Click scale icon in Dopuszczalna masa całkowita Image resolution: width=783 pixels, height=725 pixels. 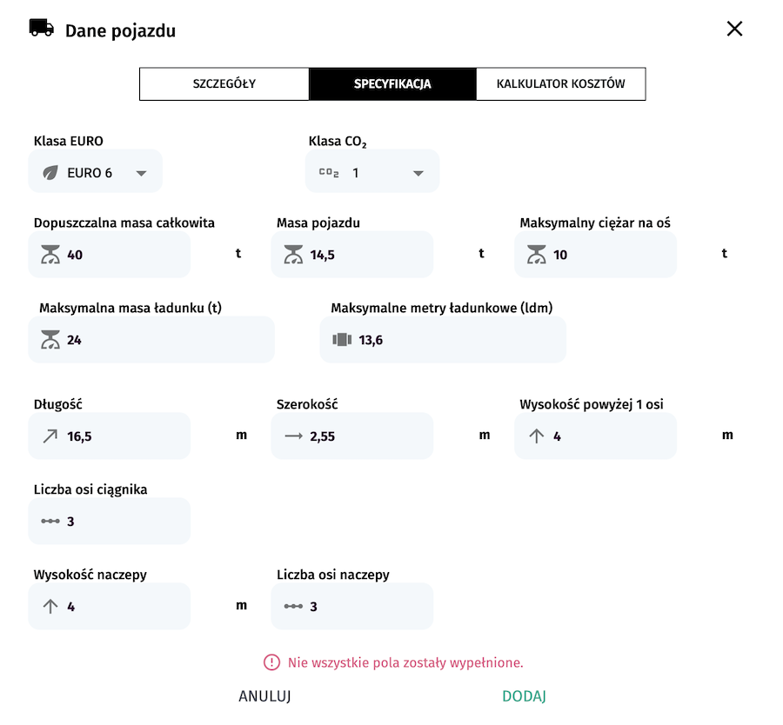point(50,255)
